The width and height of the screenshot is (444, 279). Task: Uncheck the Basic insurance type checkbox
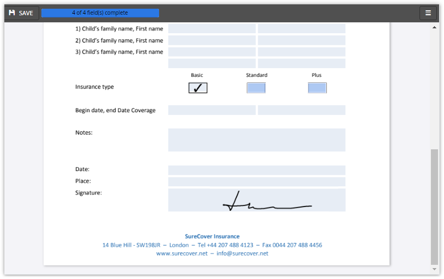tap(198, 88)
